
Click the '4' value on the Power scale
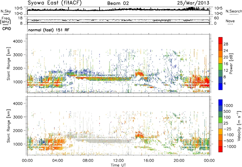point(224,83)
